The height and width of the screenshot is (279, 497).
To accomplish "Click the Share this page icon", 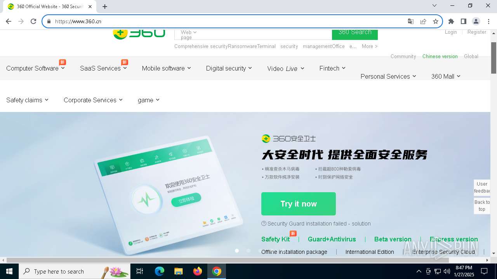I will (x=423, y=21).
